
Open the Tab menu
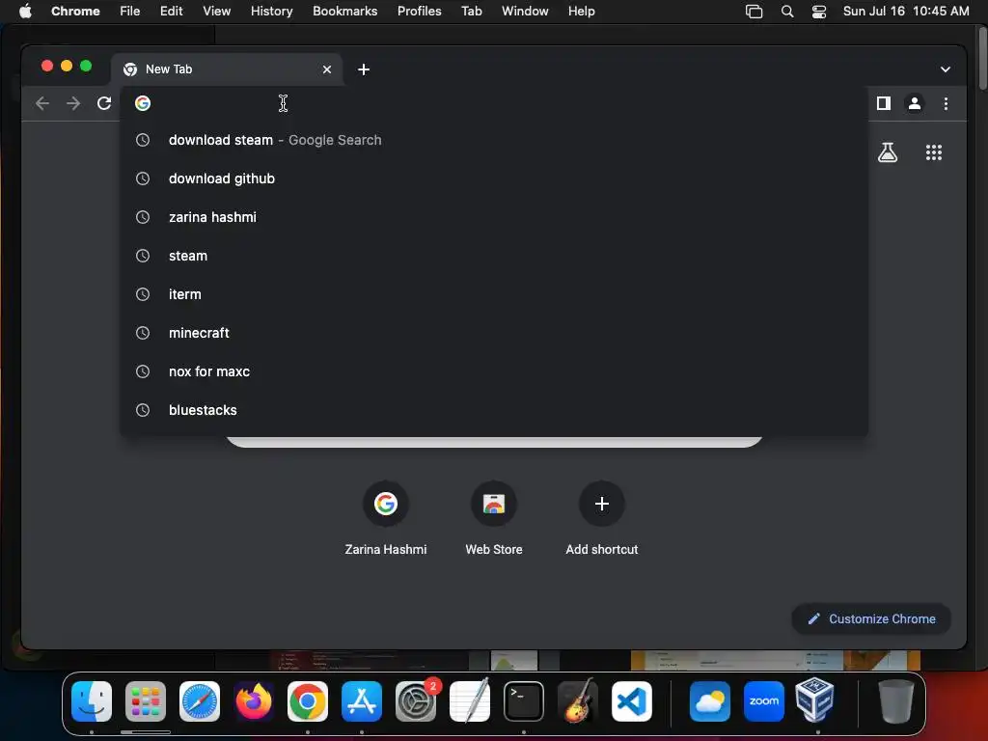(471, 11)
